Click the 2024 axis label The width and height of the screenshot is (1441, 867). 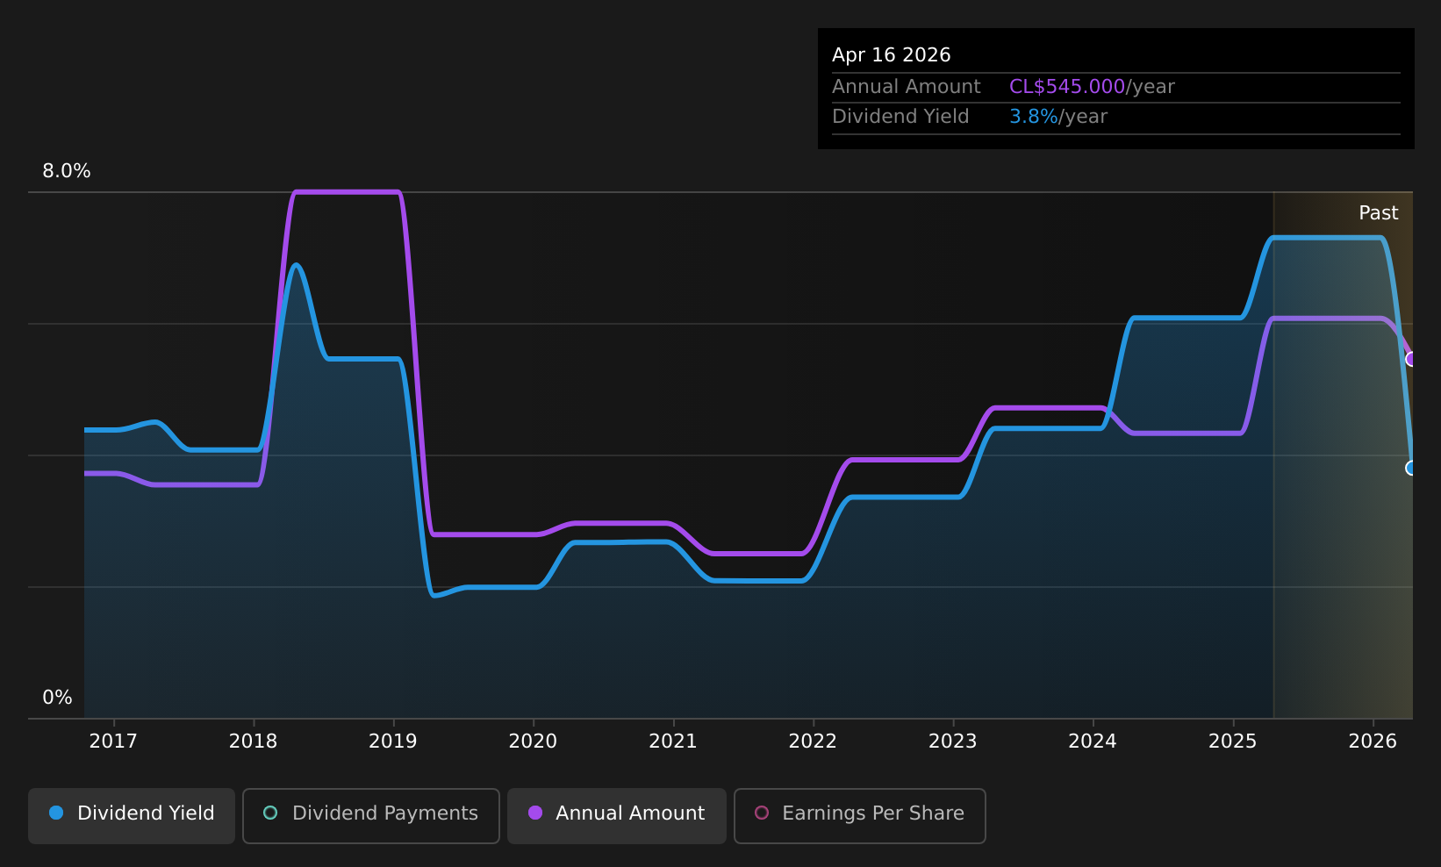tap(1093, 742)
